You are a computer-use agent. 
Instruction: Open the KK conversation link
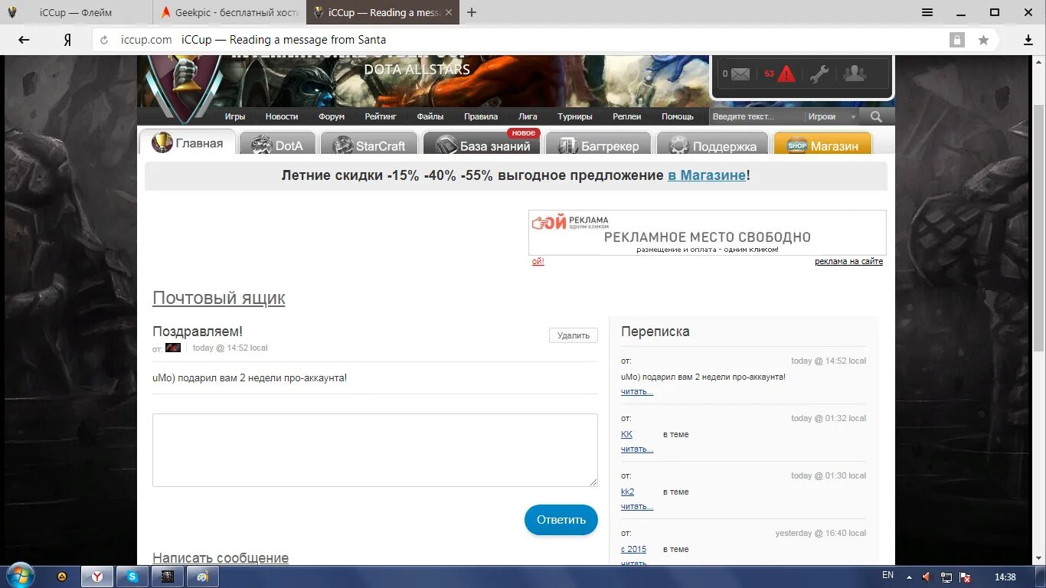click(627, 434)
